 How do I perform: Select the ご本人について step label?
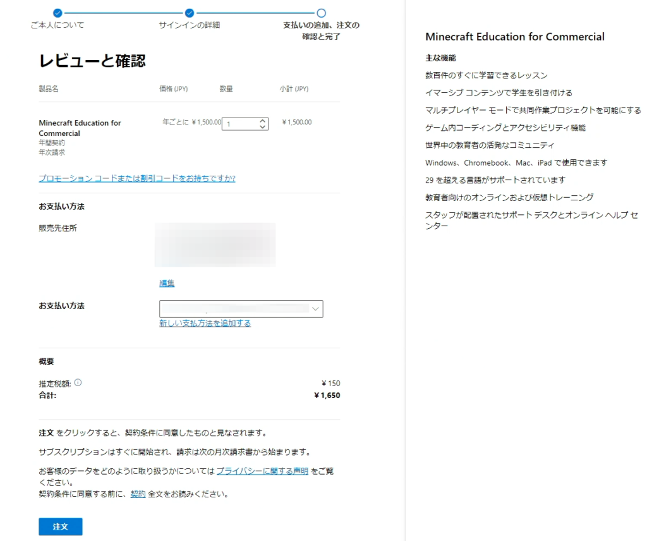pyautogui.click(x=57, y=25)
